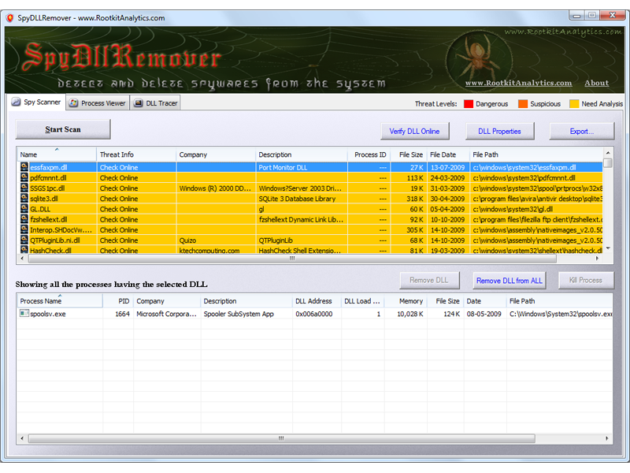Click DLL list horizontal scrollbar right arrow
Image resolution: width=630 pixels, height=473 pixels.
[x=598, y=259]
